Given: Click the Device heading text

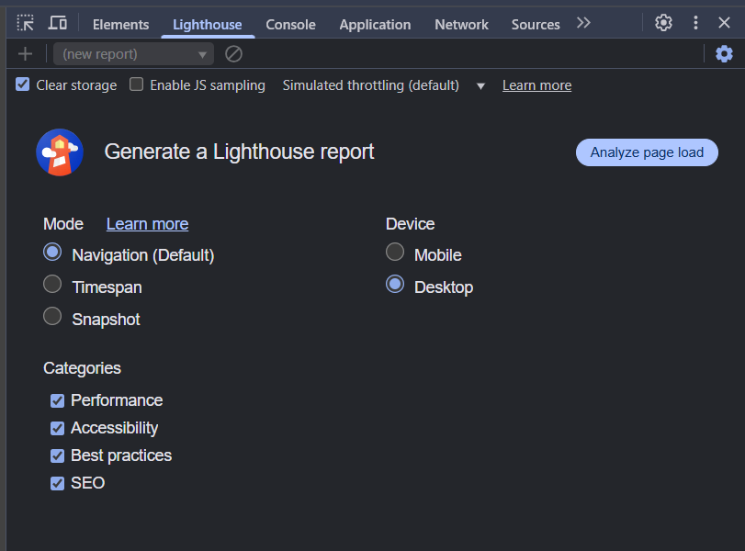Looking at the screenshot, I should (x=410, y=224).
